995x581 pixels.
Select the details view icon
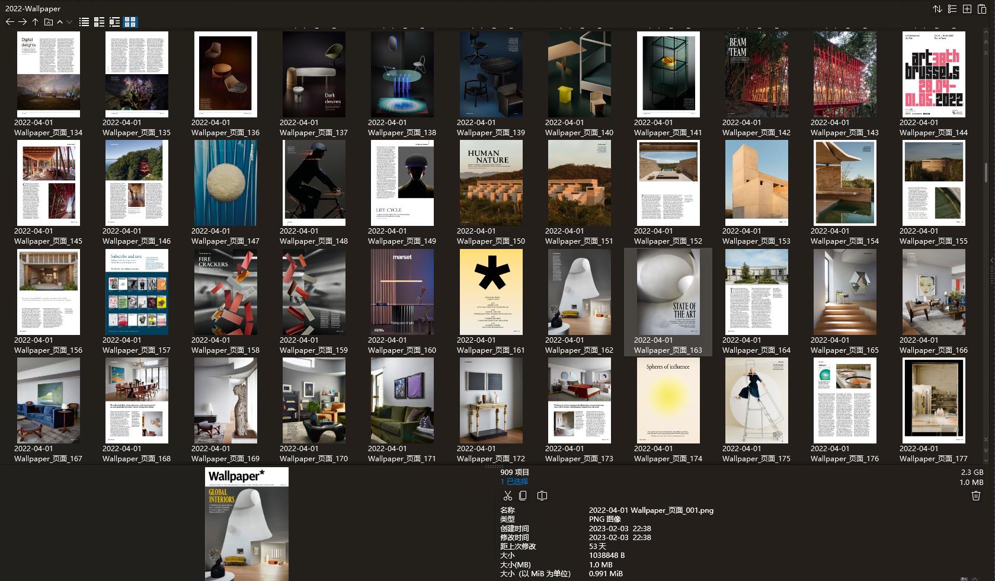point(99,22)
